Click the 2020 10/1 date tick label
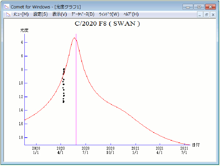220x166 pixels. [111, 150]
